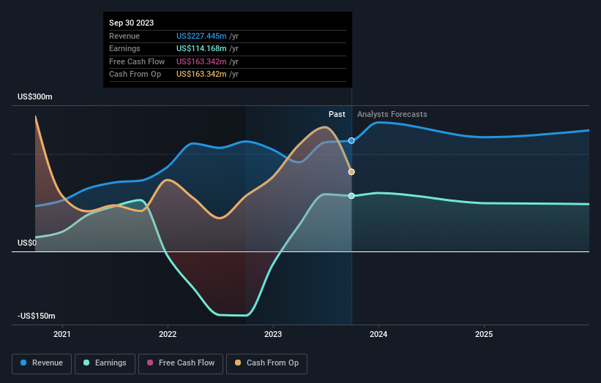Click the Past label on chart
Screen dimensions: 601x383
[x=337, y=115]
